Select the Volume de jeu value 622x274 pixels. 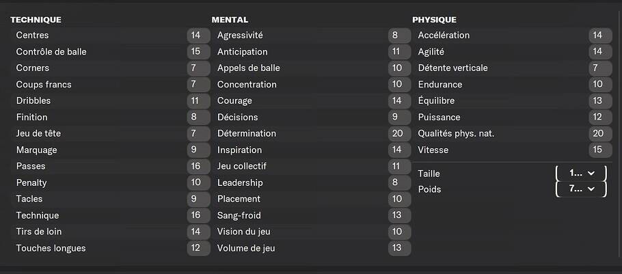point(399,248)
